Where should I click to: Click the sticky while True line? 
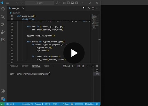point(29,19)
